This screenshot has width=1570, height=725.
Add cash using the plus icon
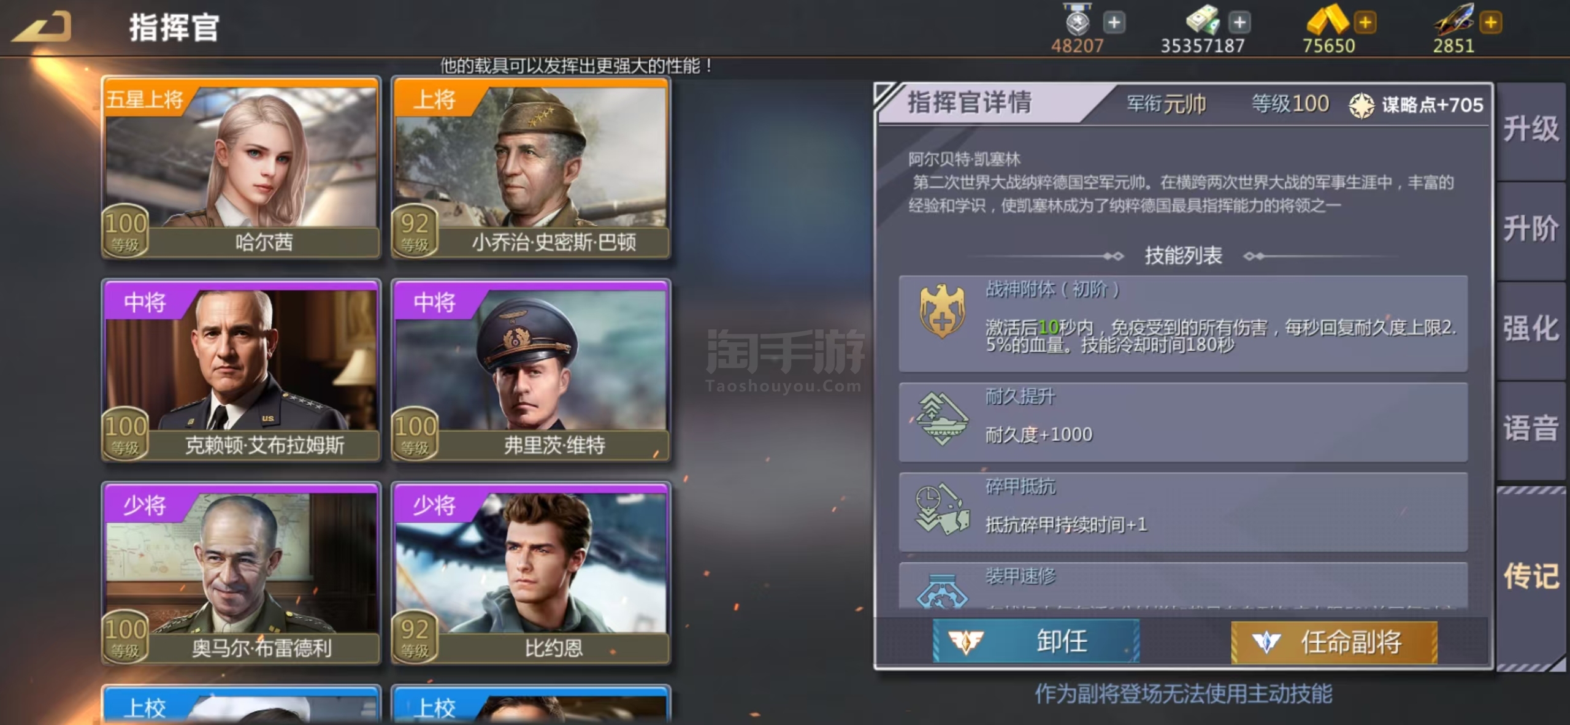pyautogui.click(x=1239, y=23)
